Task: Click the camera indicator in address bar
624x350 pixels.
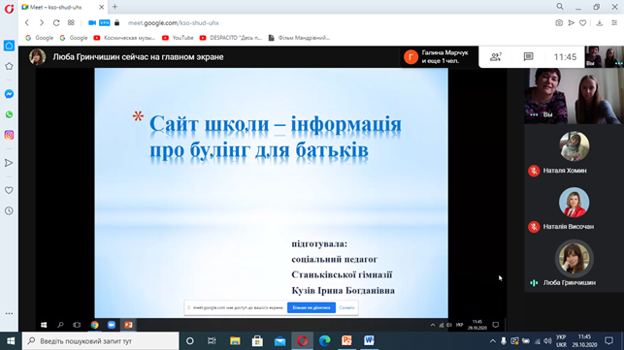Action: coord(92,22)
